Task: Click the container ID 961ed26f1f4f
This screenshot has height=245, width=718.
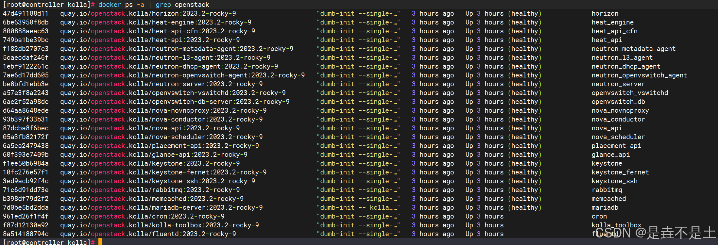Action: click(x=26, y=216)
